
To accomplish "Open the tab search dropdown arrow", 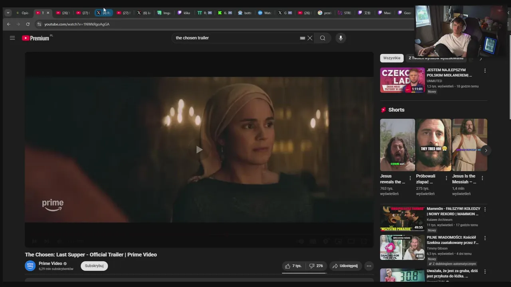I will coord(8,13).
